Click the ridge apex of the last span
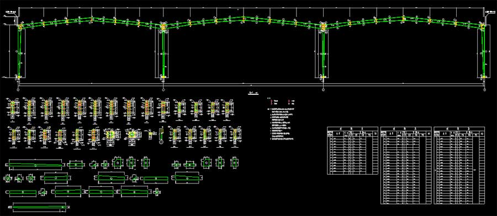The width and height of the screenshot is (497, 216). coord(404,18)
